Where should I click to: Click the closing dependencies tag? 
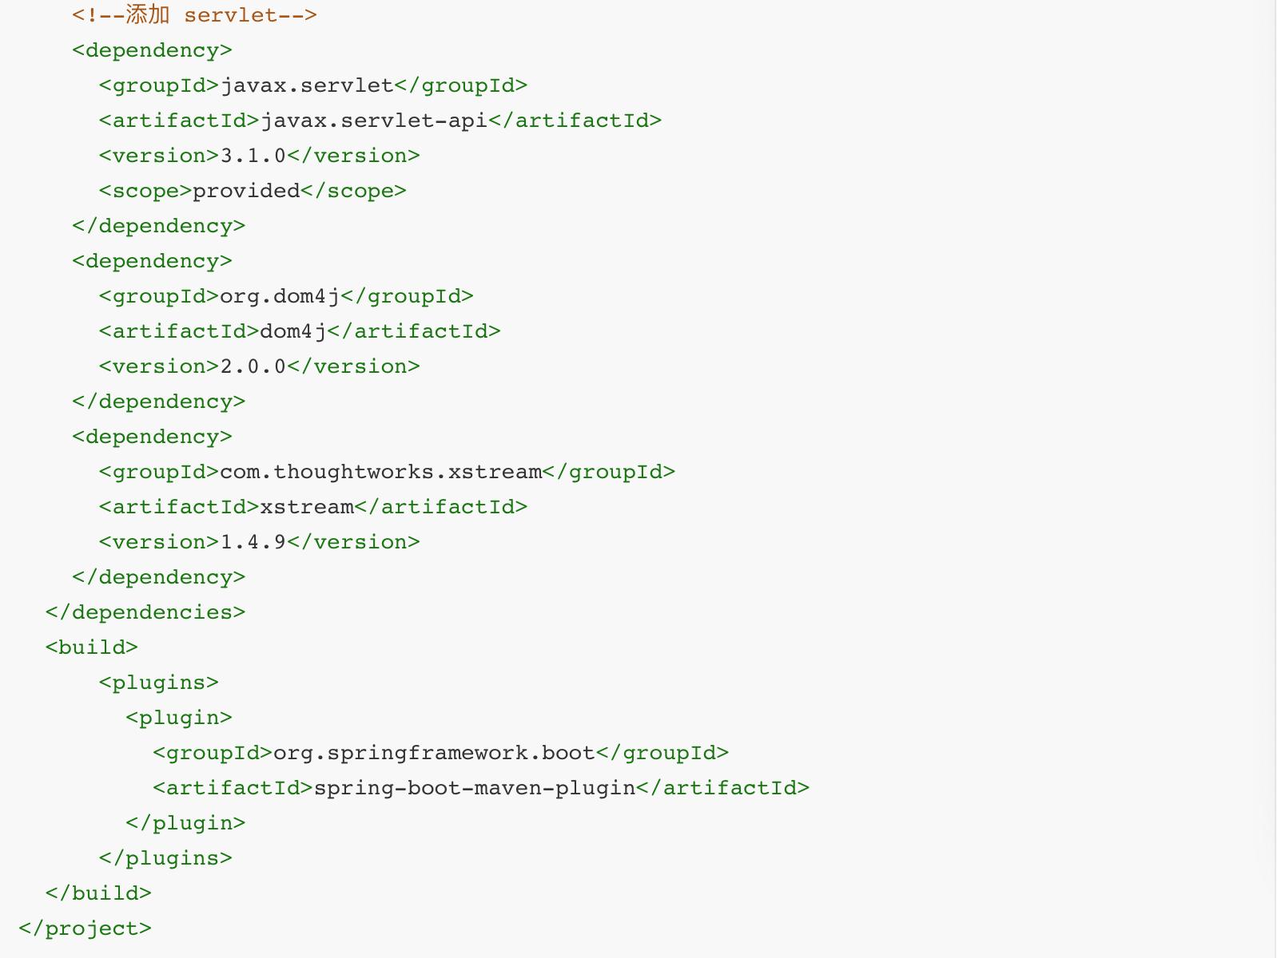pyautogui.click(x=145, y=612)
